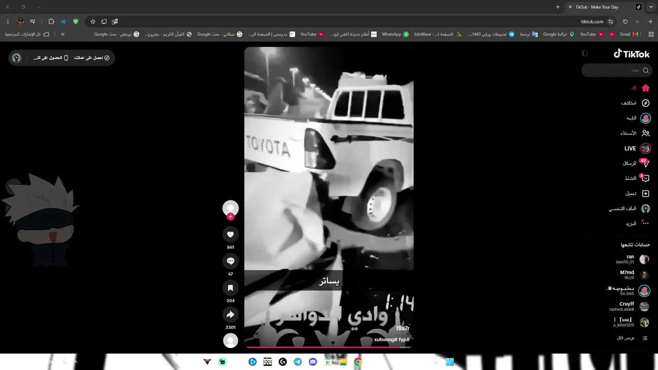Open the Windows Start menu
The width and height of the screenshot is (658, 370).
click(449, 362)
